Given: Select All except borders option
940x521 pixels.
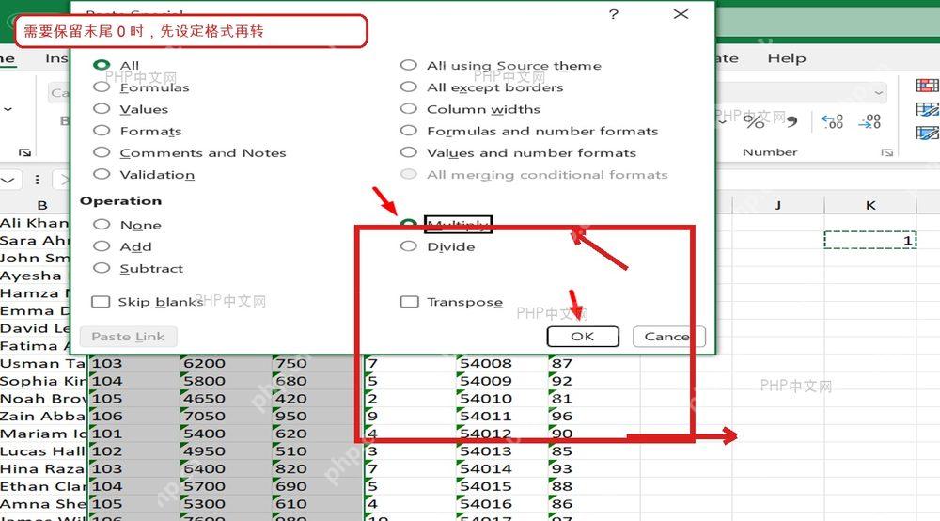Looking at the screenshot, I should click(x=408, y=87).
